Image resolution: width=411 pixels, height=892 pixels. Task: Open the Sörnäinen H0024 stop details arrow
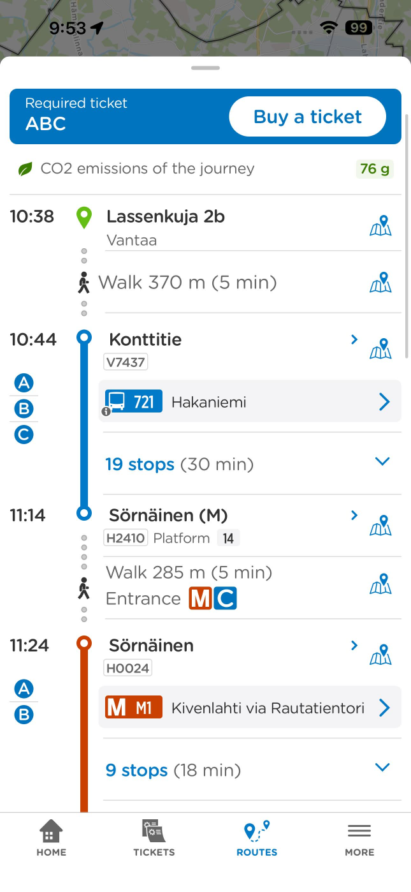(354, 646)
